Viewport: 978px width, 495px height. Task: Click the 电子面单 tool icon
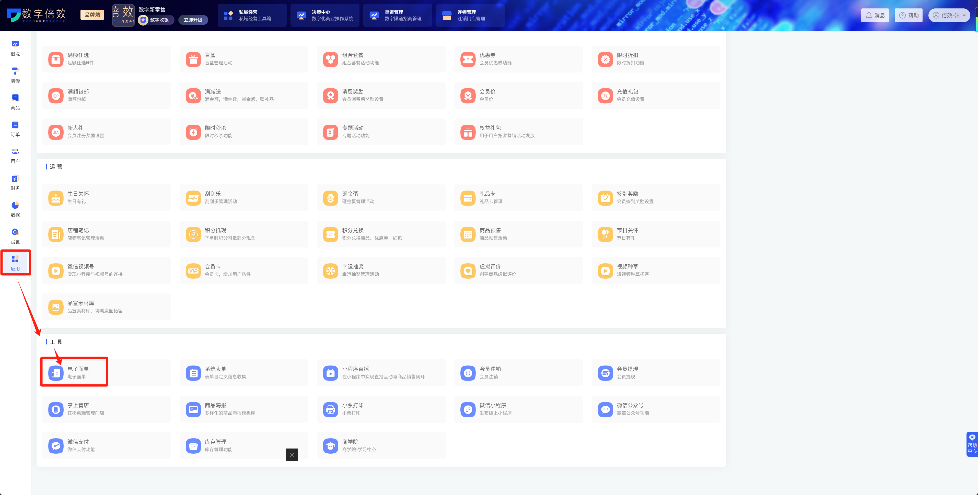(56, 373)
